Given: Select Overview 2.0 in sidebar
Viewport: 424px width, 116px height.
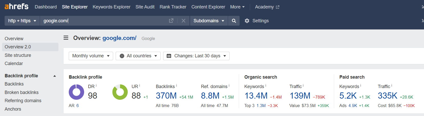Looking at the screenshot, I should [x=30, y=47].
